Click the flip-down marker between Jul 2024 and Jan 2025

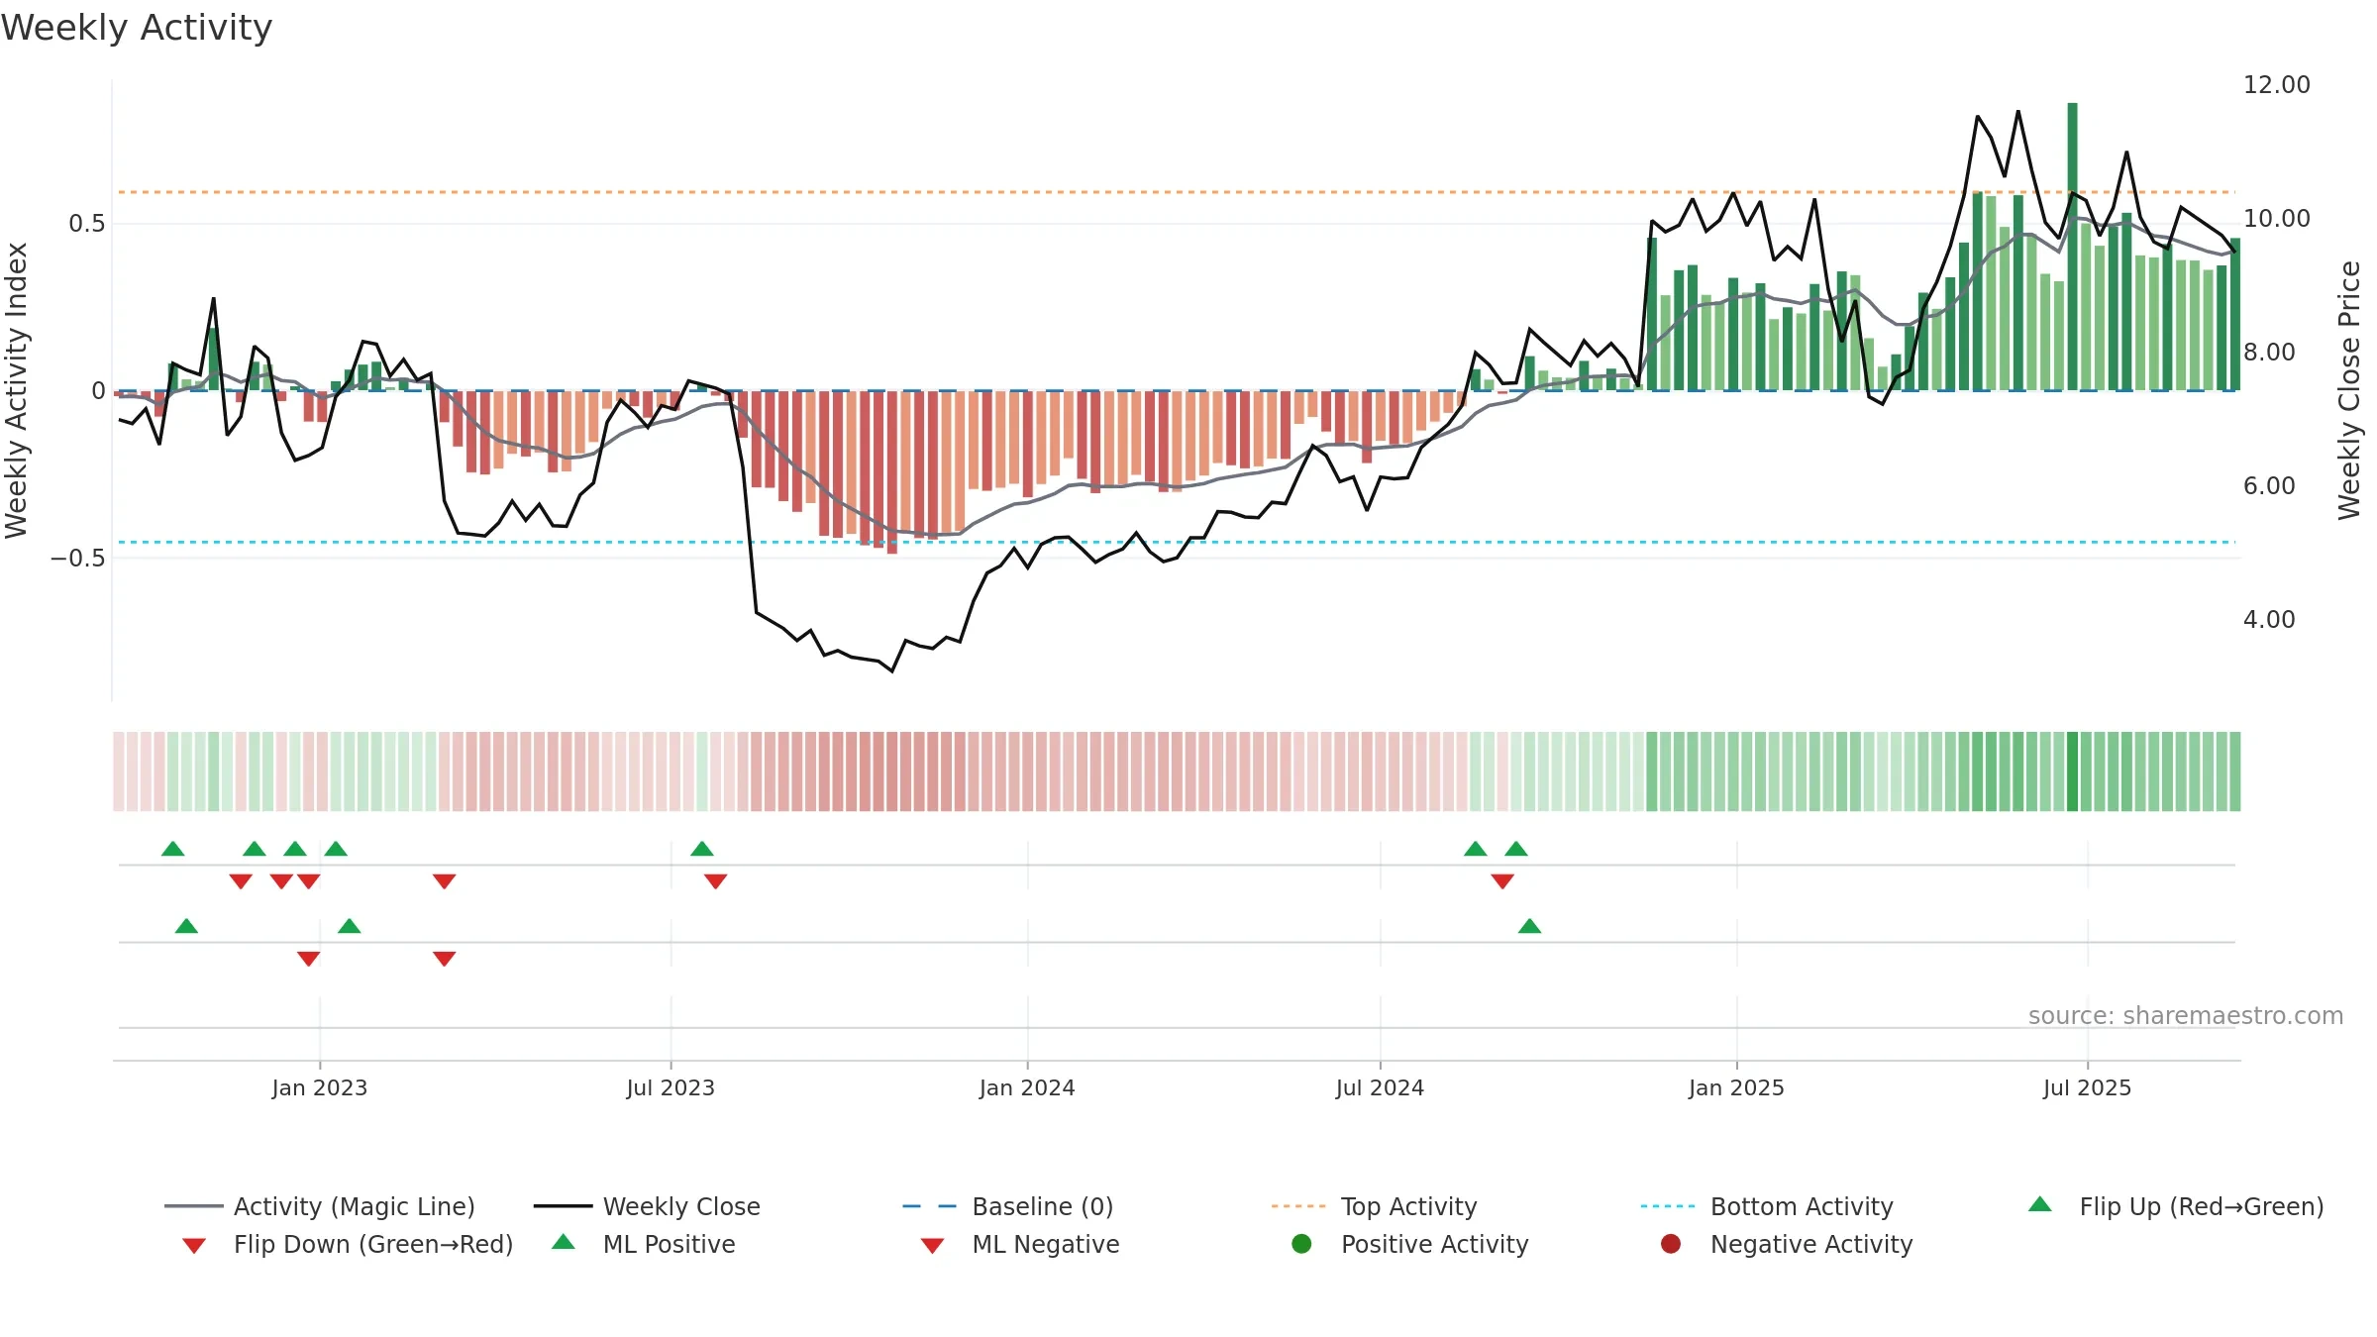click(1502, 881)
